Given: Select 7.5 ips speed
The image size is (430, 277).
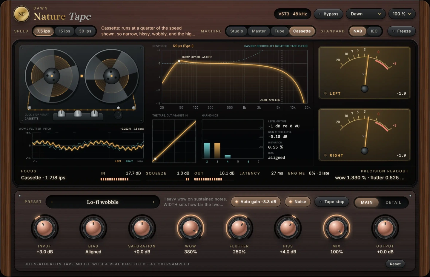Looking at the screenshot, I should pyautogui.click(x=44, y=31).
